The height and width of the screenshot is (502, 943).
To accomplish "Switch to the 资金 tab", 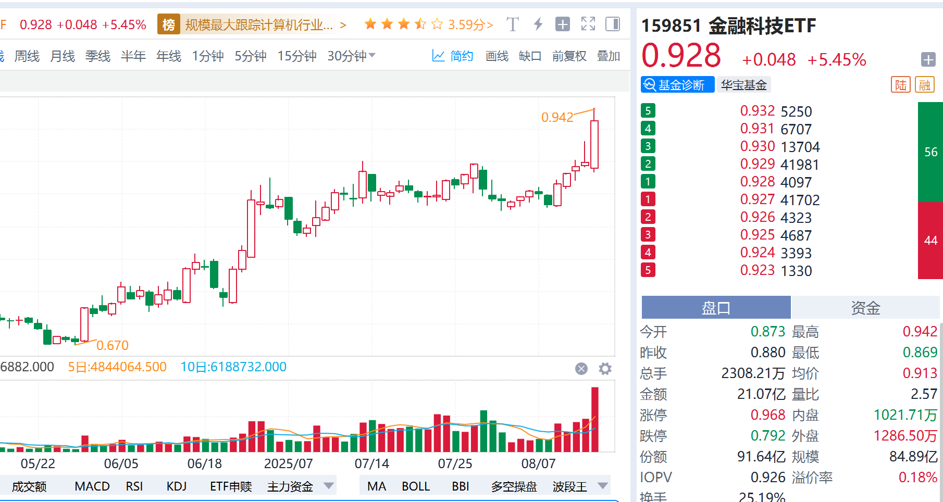I will pos(865,308).
